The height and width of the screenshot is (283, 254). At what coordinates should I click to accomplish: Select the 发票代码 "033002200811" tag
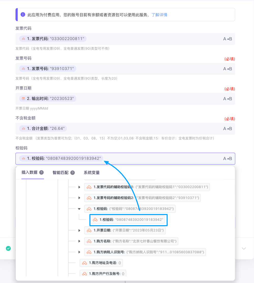click(53, 39)
